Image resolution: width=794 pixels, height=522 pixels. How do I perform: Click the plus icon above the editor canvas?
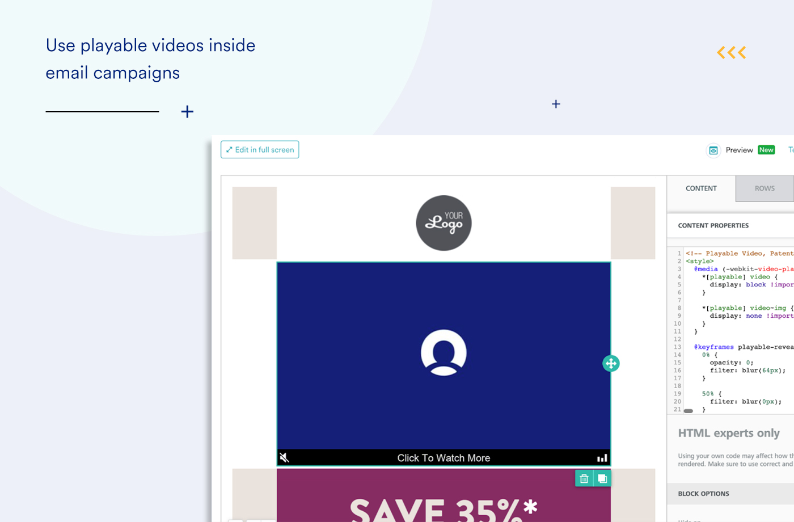tap(556, 104)
